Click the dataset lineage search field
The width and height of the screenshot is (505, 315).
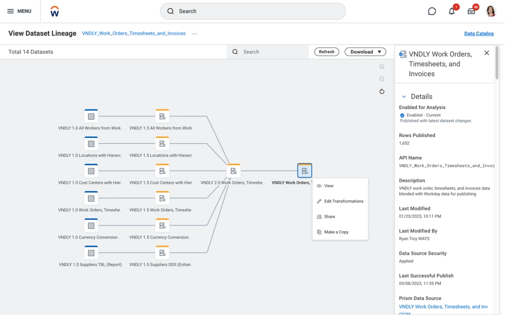(273, 52)
